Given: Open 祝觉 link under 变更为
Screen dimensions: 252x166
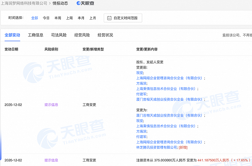Looking at the screenshot, I should (140, 121).
